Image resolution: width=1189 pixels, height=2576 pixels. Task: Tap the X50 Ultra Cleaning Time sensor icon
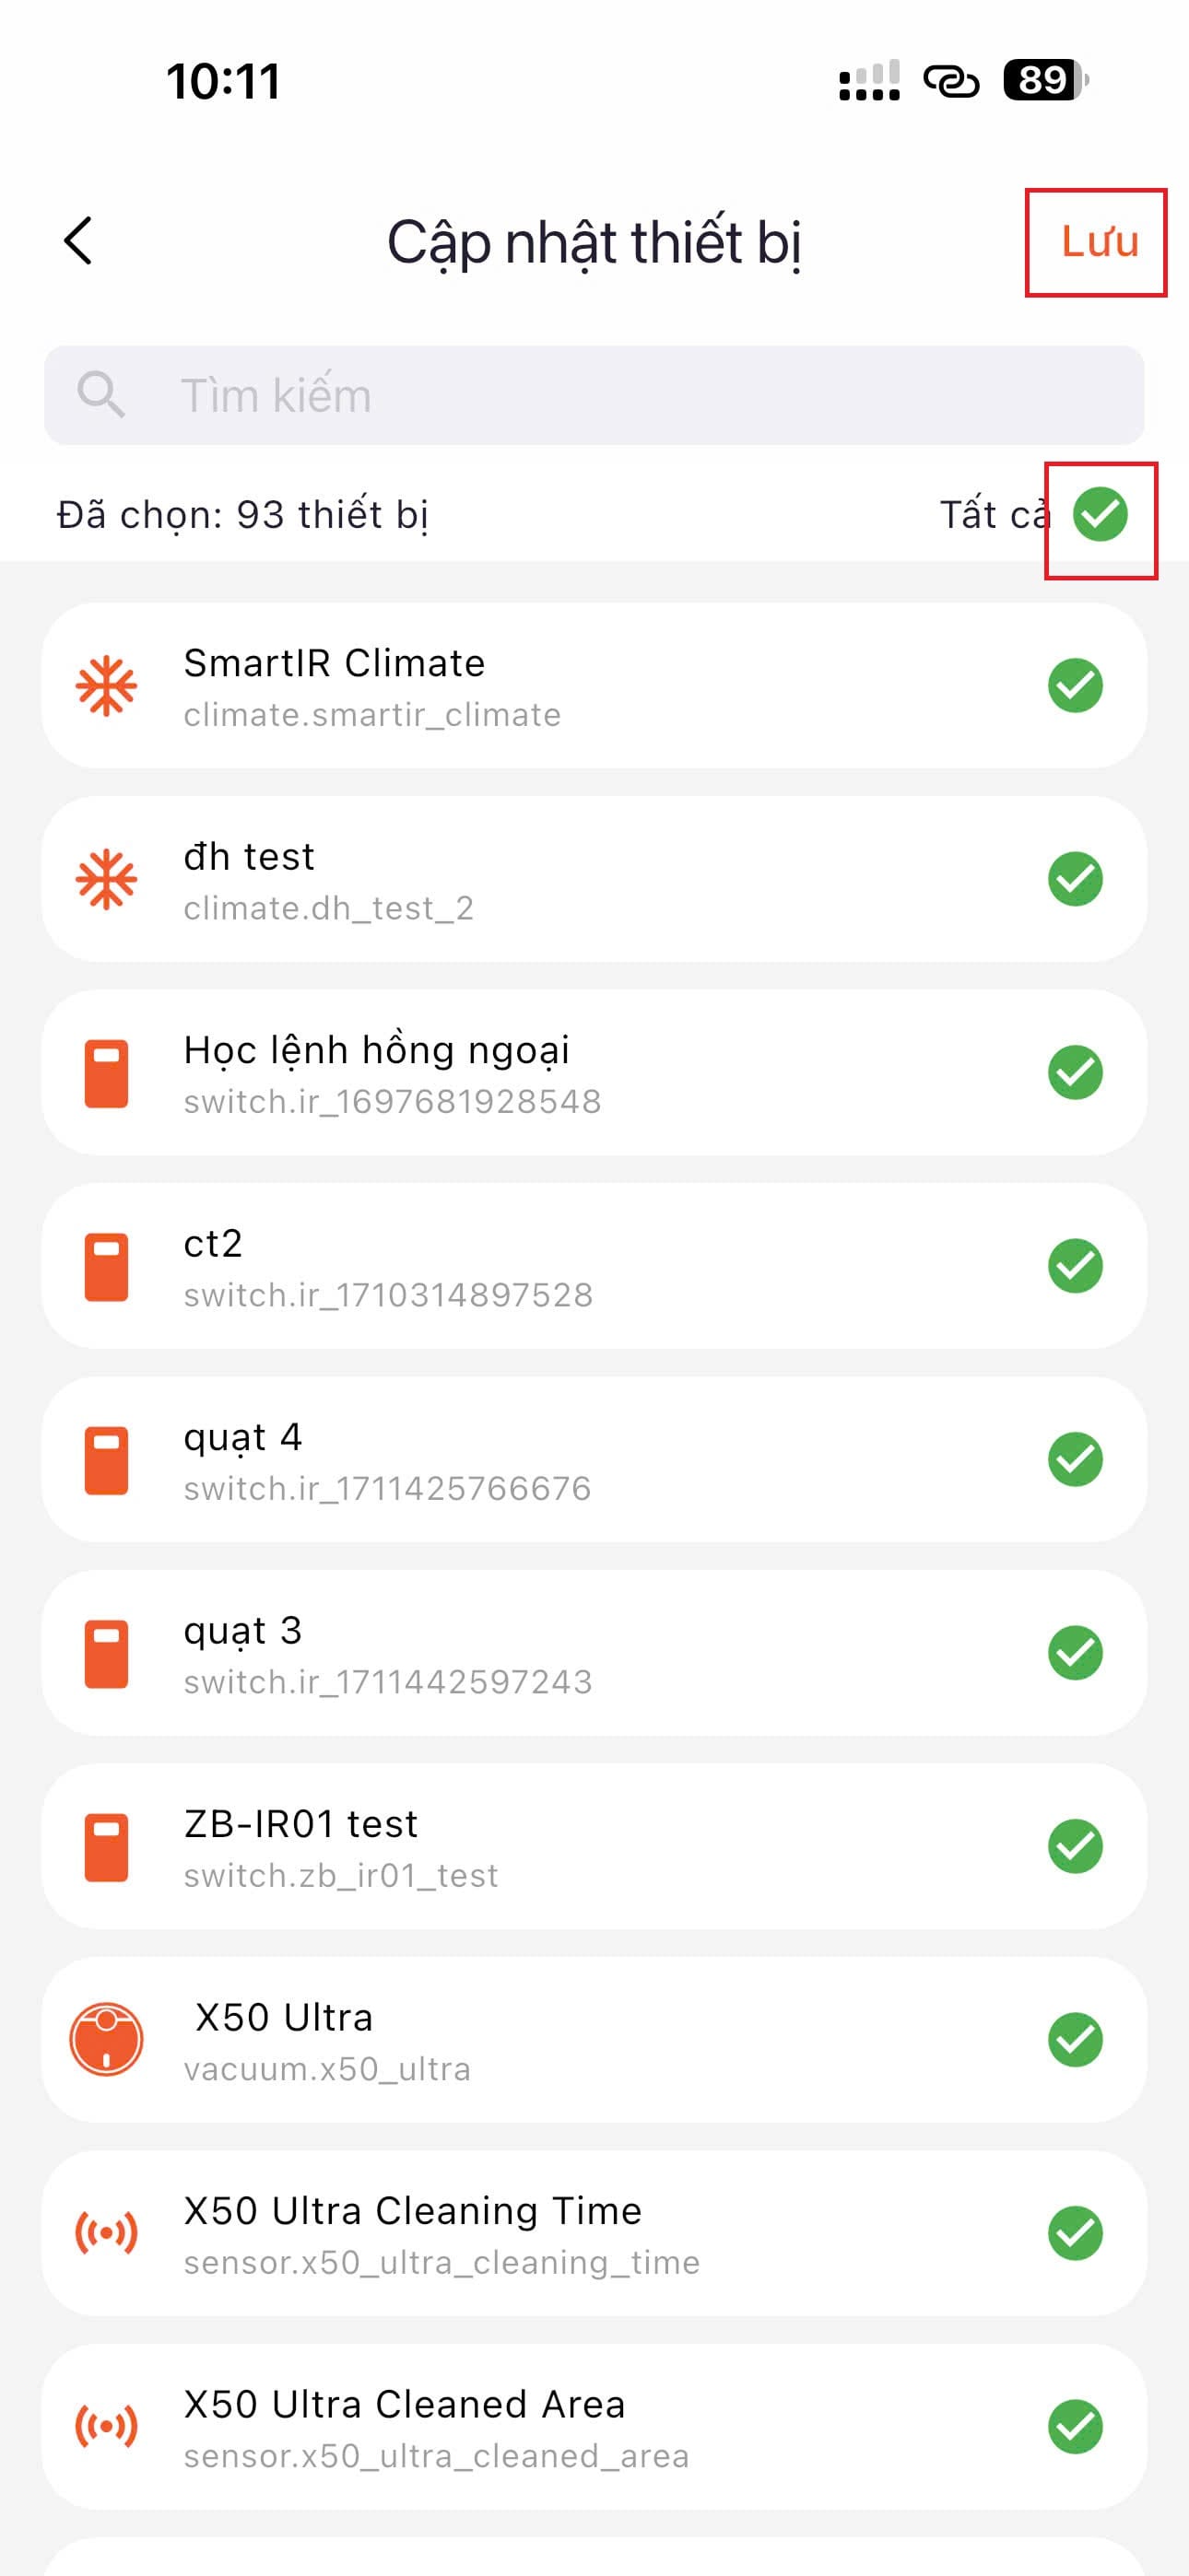[x=106, y=2232]
